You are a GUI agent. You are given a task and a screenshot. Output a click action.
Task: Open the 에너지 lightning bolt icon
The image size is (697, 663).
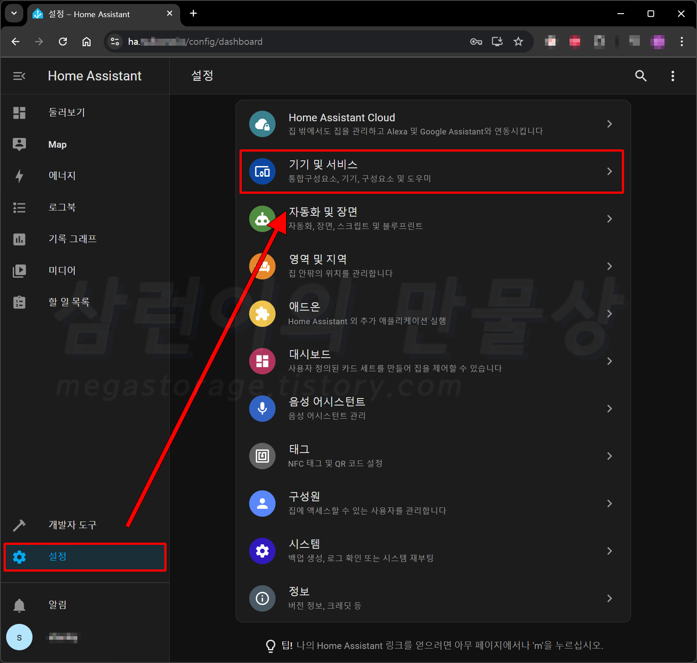(x=19, y=176)
